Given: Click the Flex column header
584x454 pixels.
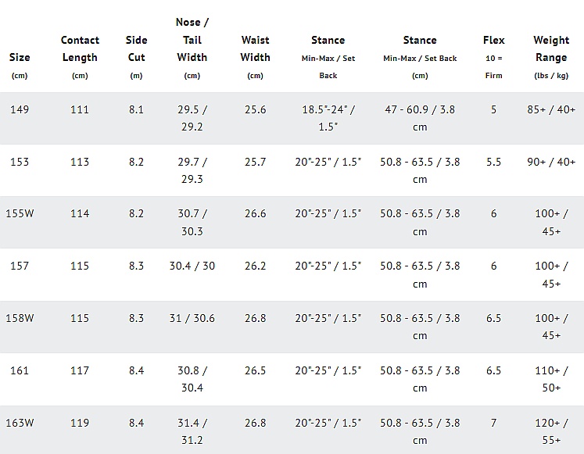Looking at the screenshot, I should pyautogui.click(x=493, y=40).
